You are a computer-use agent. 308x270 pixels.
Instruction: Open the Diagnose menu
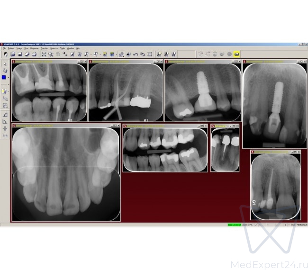(35, 48)
